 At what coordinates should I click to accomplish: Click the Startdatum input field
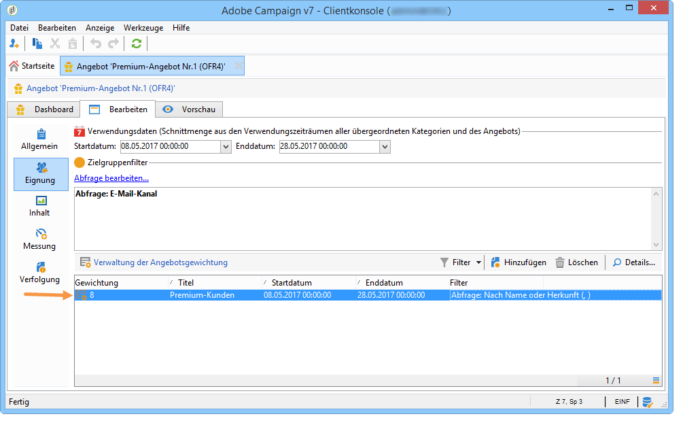[x=171, y=147]
